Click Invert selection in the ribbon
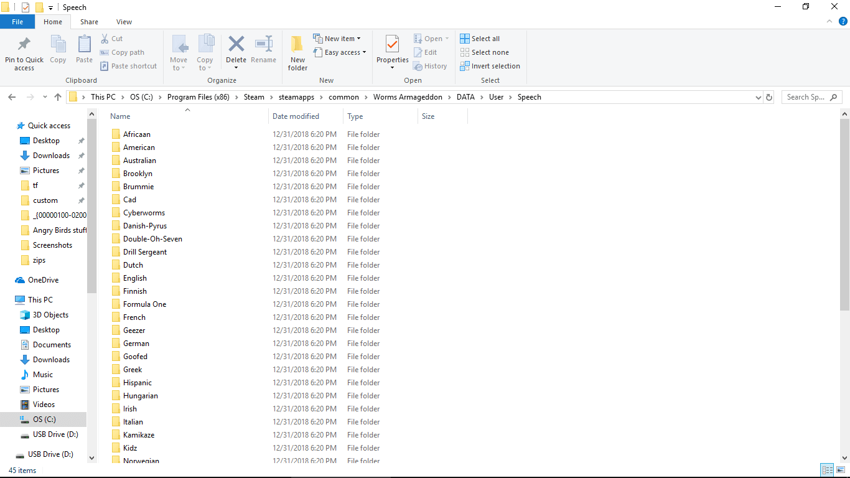This screenshot has width=850, height=478. 490,66
